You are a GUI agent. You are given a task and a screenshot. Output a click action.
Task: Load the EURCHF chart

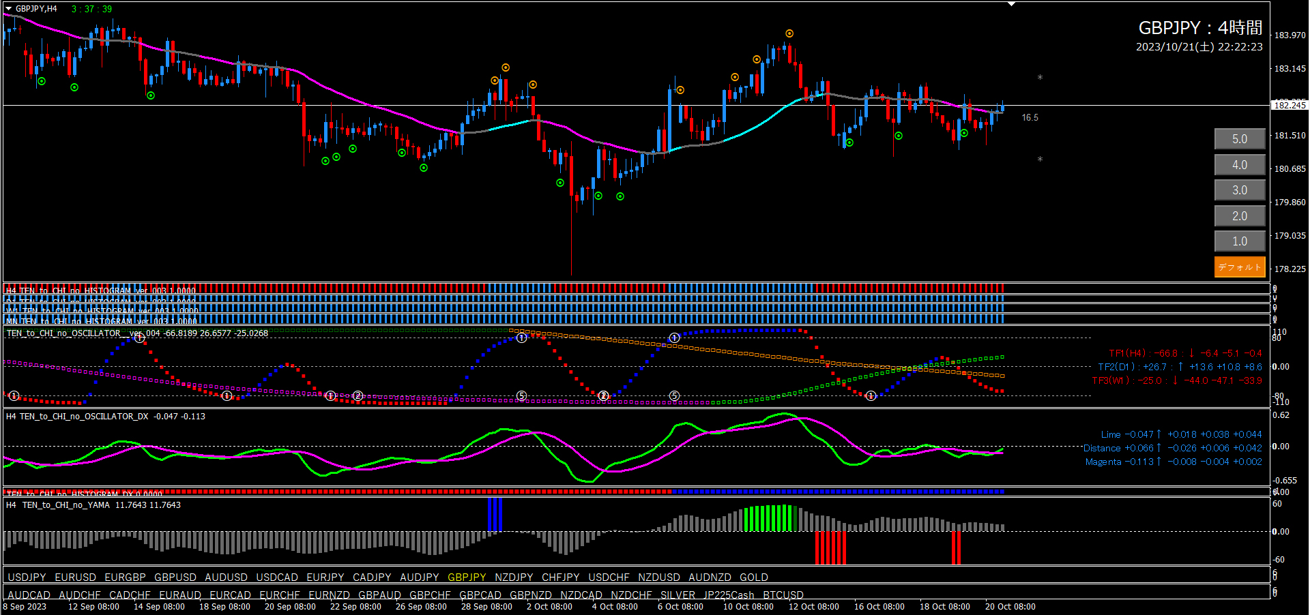pos(280,595)
